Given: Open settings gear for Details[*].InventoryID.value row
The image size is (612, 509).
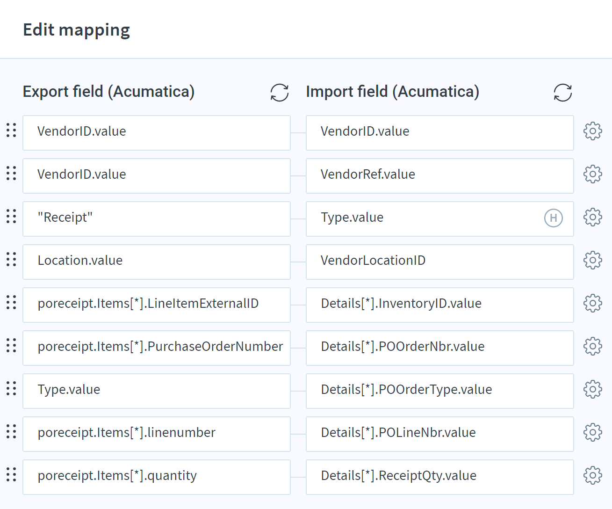Looking at the screenshot, I should pyautogui.click(x=593, y=303).
